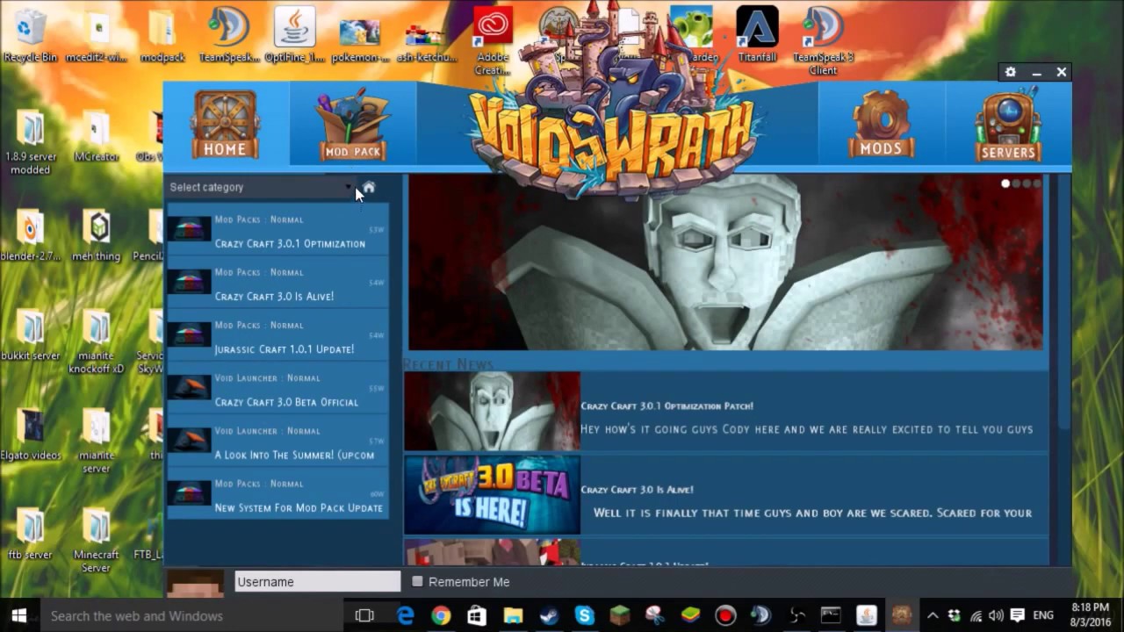Click the large stone face banner image
Image resolution: width=1124 pixels, height=632 pixels.
[x=725, y=262]
